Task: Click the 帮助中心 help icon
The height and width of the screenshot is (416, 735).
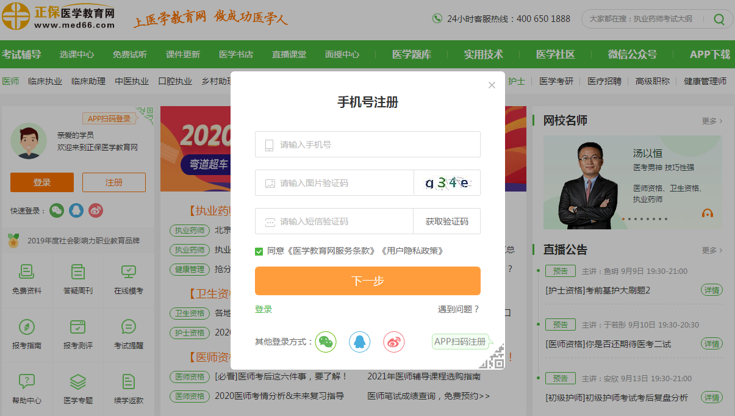Action: pos(27,382)
